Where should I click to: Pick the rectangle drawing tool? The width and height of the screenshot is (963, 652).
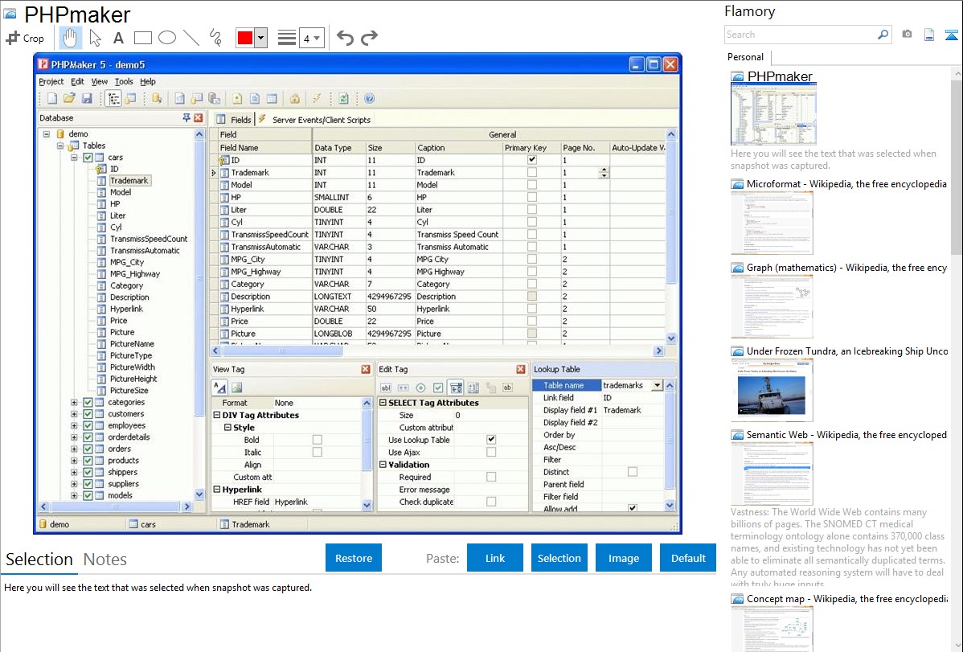(x=142, y=38)
